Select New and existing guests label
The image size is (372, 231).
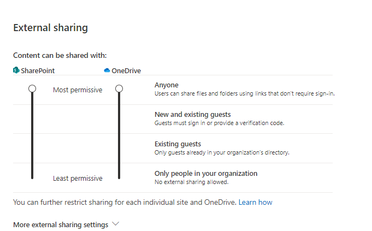(x=193, y=115)
